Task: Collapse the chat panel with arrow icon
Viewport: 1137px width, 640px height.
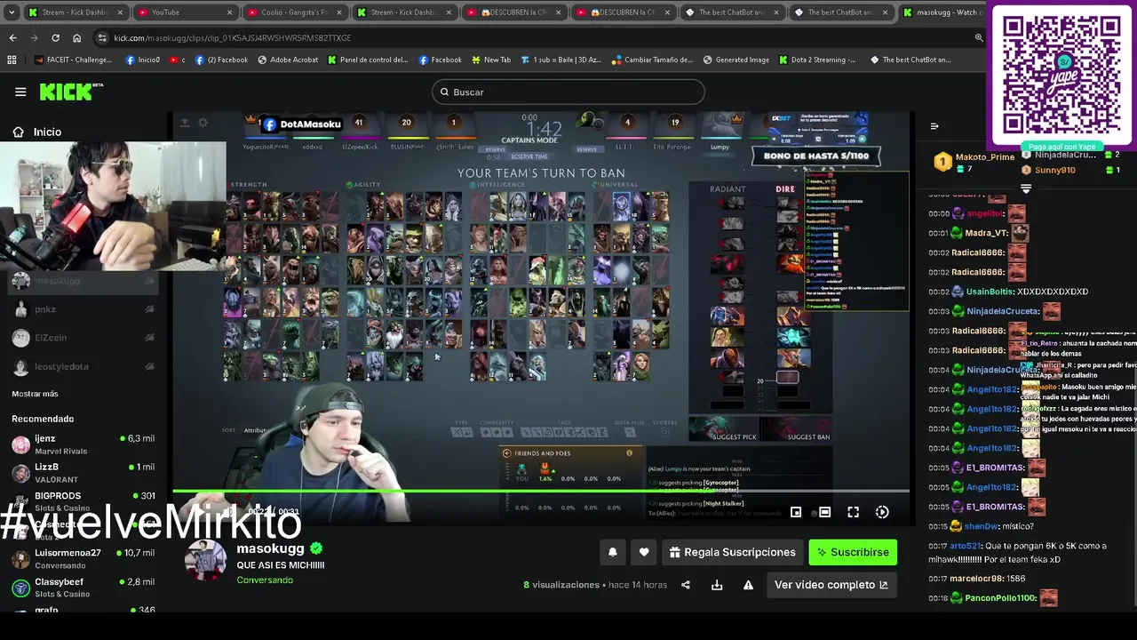Action: tap(934, 126)
